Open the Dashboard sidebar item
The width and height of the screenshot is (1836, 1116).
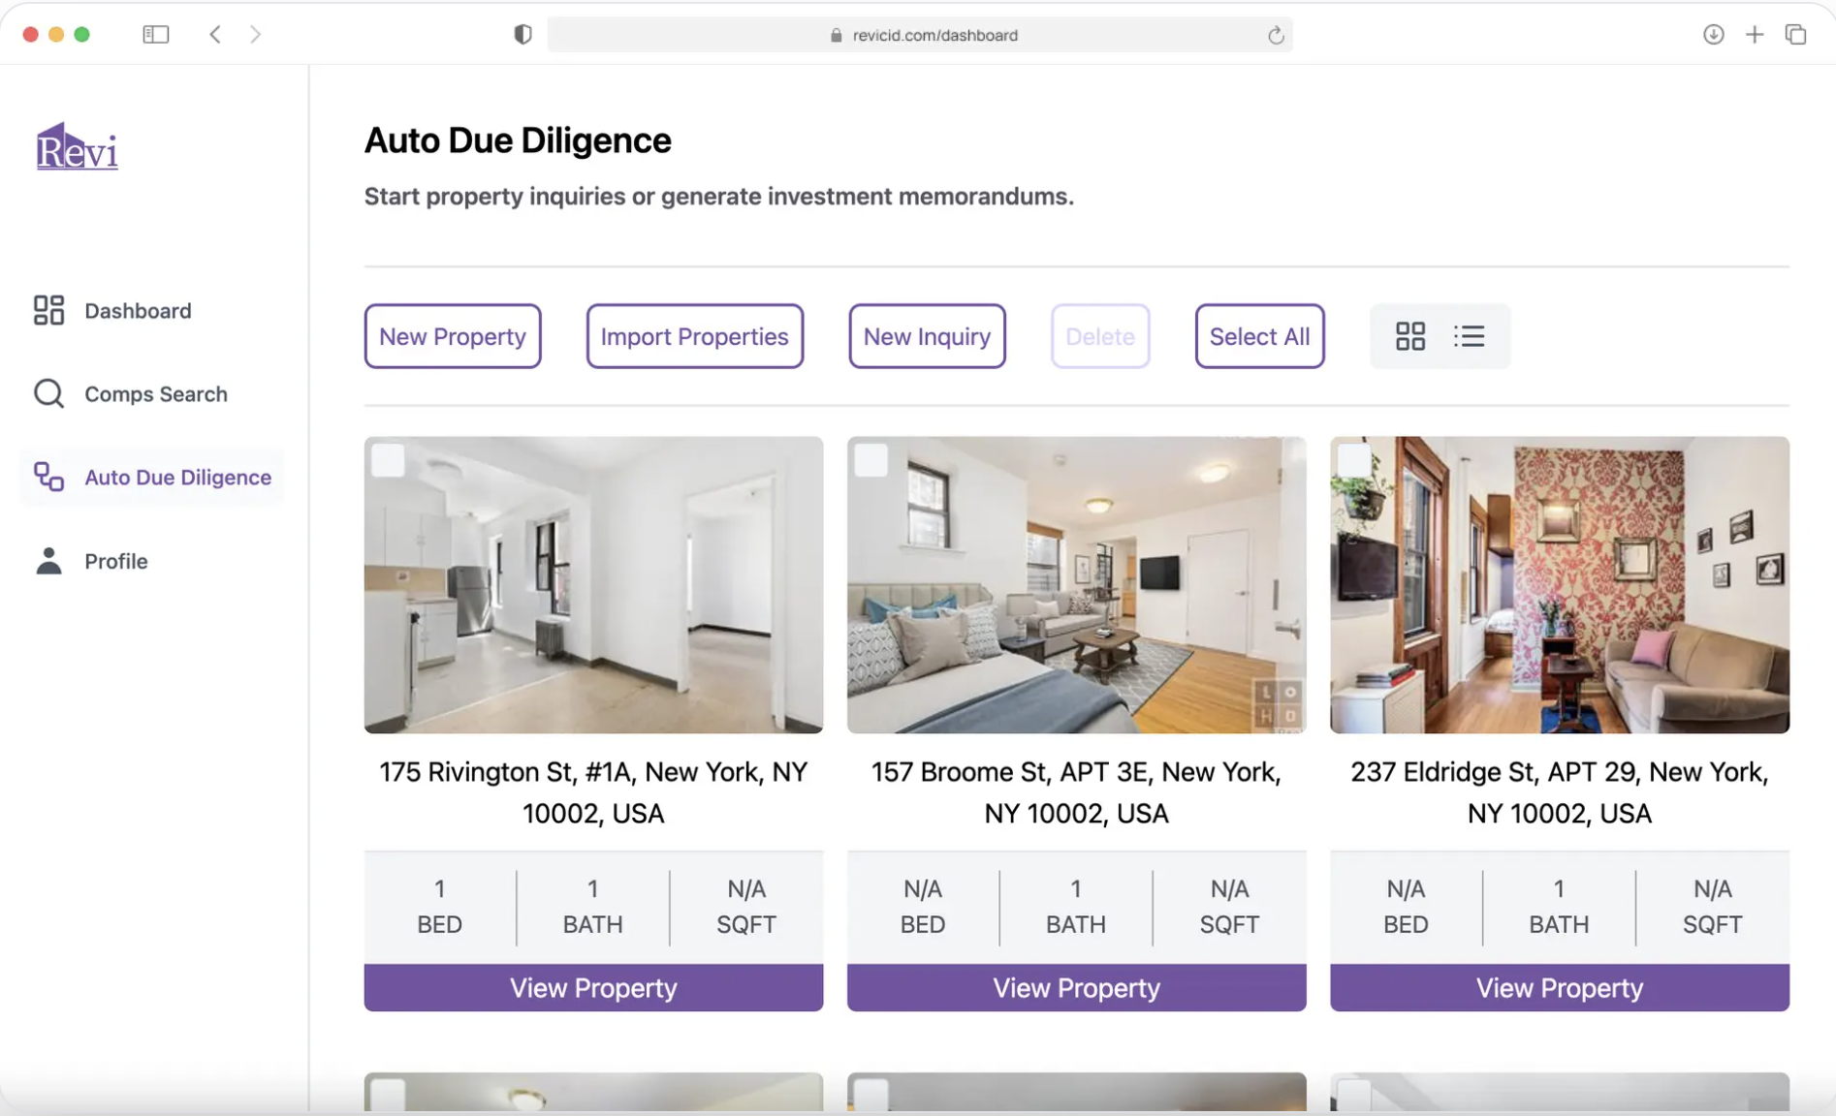138,311
